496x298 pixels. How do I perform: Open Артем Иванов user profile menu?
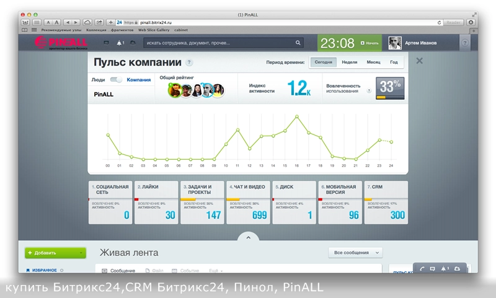(412, 43)
